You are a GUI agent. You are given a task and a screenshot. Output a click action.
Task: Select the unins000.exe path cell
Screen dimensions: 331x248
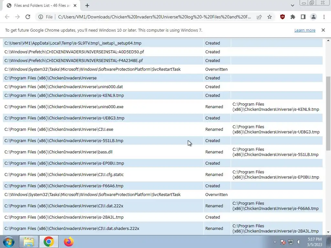click(x=103, y=107)
